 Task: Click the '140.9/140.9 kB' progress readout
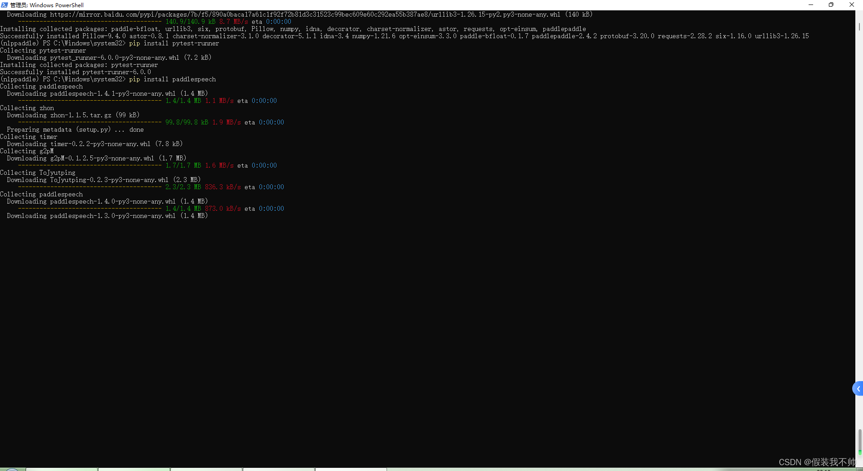click(191, 22)
